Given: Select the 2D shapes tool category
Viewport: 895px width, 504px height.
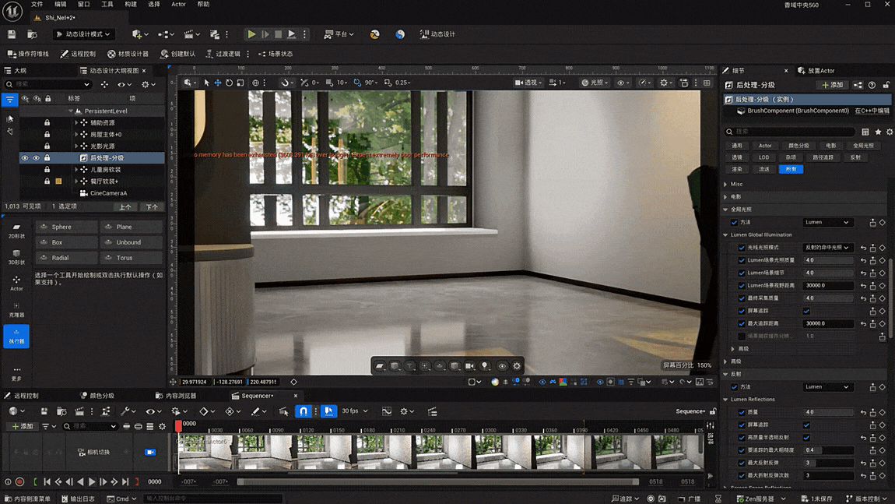Looking at the screenshot, I should tap(16, 231).
